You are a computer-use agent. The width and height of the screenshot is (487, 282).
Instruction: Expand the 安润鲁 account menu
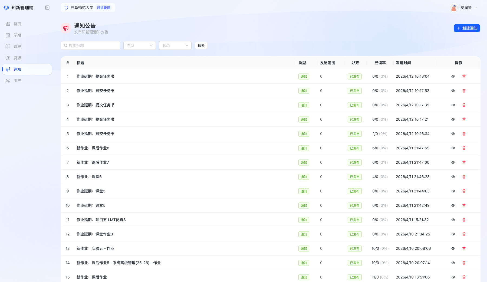466,8
